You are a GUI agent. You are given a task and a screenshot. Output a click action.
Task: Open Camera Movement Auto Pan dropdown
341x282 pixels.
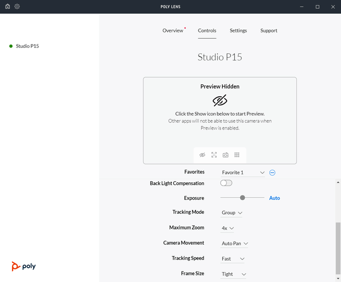[234, 243]
